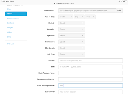Click the Portfolio URL field
The height and width of the screenshot is (96, 128).
(x=87, y=10)
